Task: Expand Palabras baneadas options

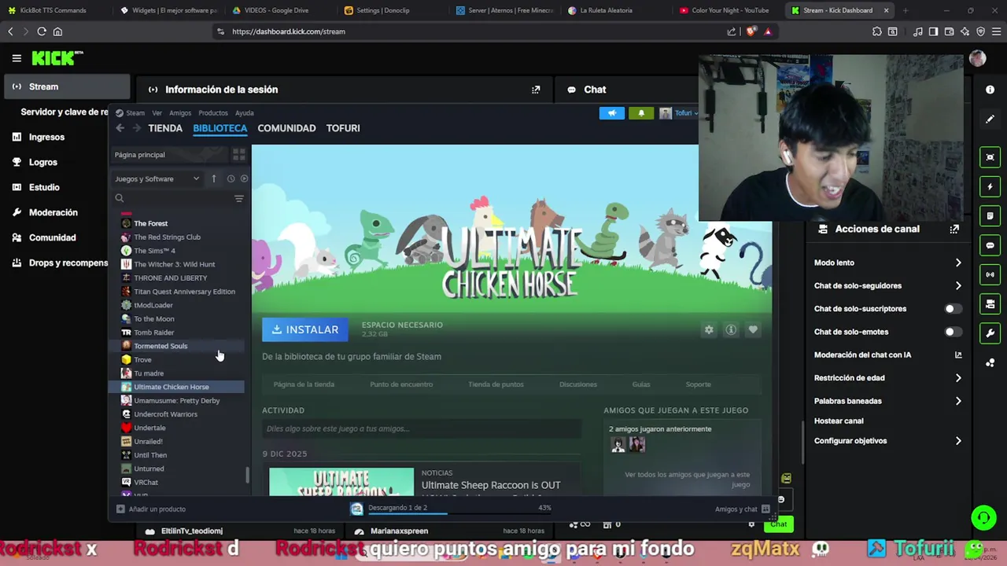Action: pyautogui.click(x=958, y=401)
